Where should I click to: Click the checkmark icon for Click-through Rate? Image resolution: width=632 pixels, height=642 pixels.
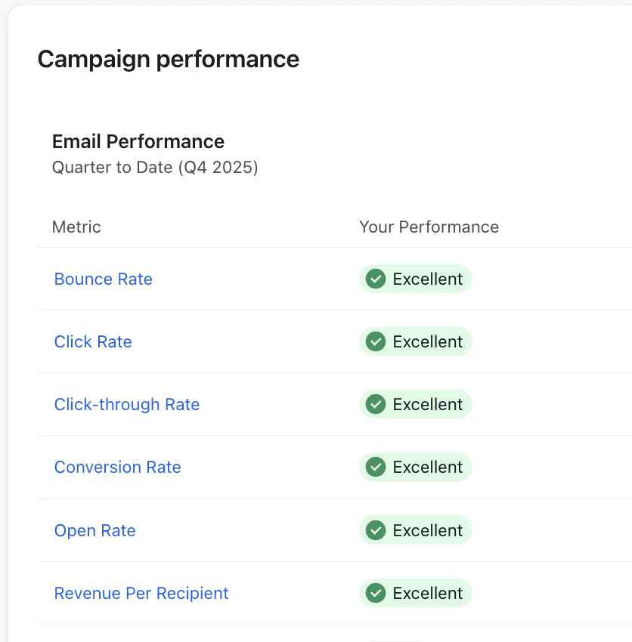376,404
